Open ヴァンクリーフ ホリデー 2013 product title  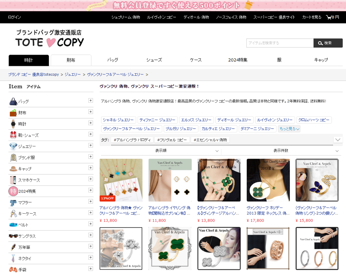pos(268,211)
